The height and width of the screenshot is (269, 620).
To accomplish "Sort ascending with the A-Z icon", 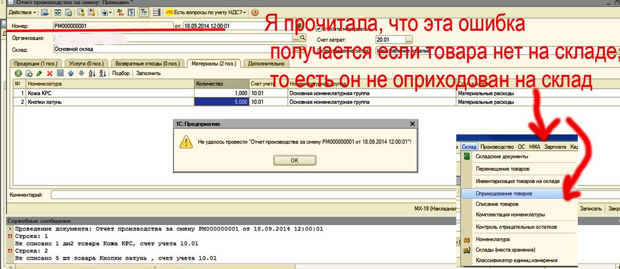I will pyautogui.click(x=92, y=74).
